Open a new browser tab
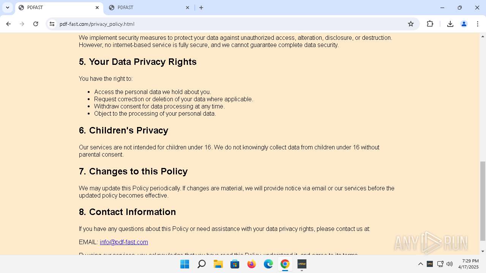Viewport: 486px width, 273px height. 201,8
